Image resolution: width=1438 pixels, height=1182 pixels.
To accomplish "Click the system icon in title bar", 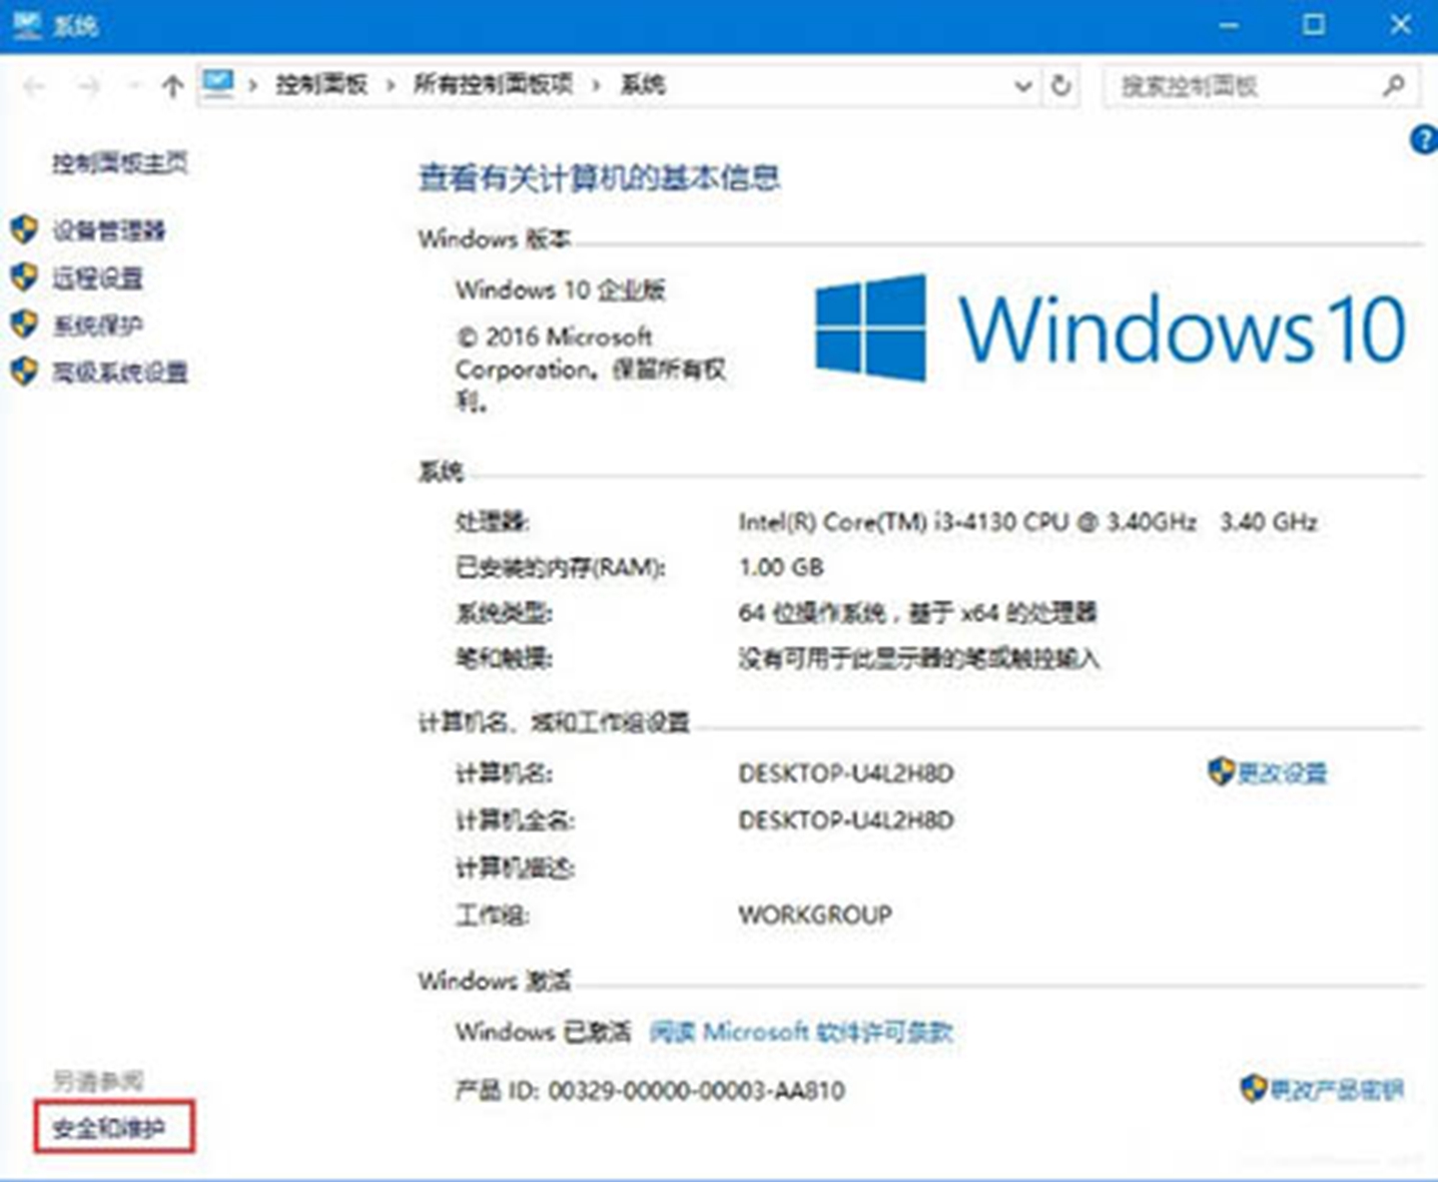I will point(26,24).
